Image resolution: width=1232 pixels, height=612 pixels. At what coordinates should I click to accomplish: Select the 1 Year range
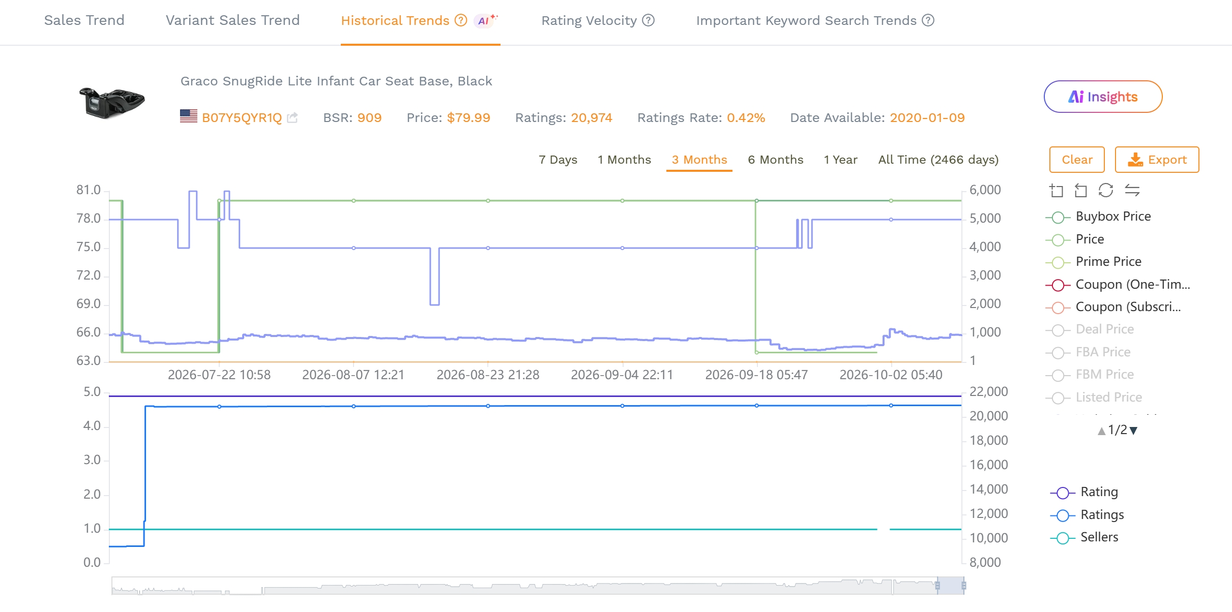tap(841, 160)
